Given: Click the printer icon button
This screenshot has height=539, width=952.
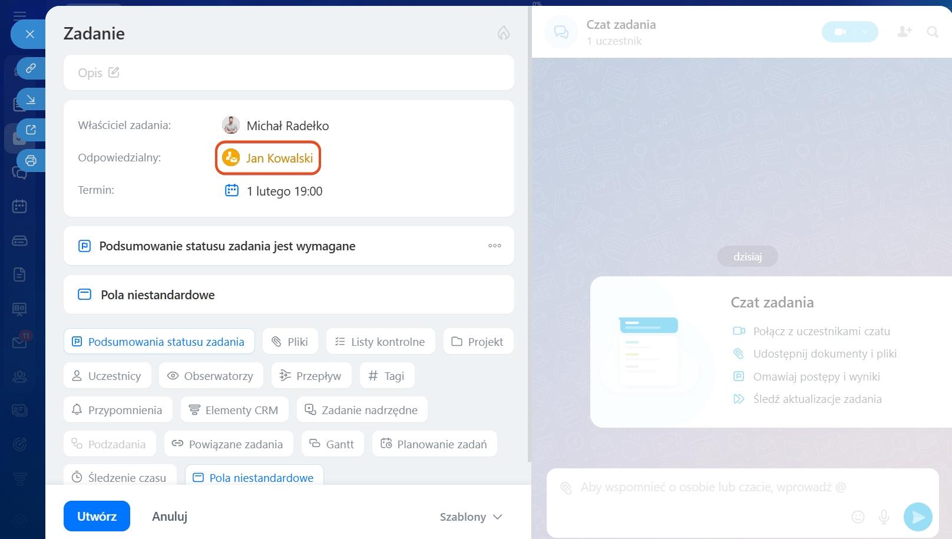Looking at the screenshot, I should pos(31,160).
